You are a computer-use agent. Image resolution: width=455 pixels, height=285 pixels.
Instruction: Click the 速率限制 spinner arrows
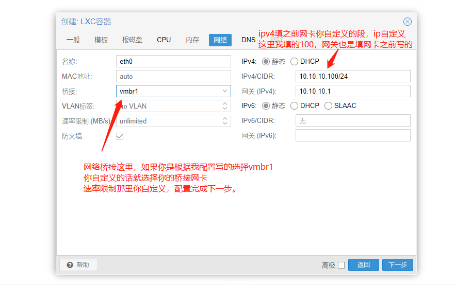(x=225, y=121)
